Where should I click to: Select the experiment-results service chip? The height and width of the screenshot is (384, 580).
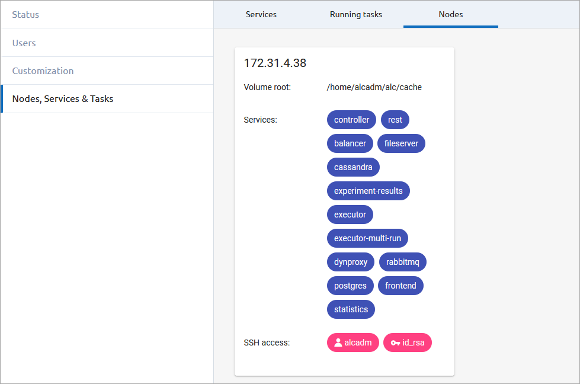tap(368, 191)
